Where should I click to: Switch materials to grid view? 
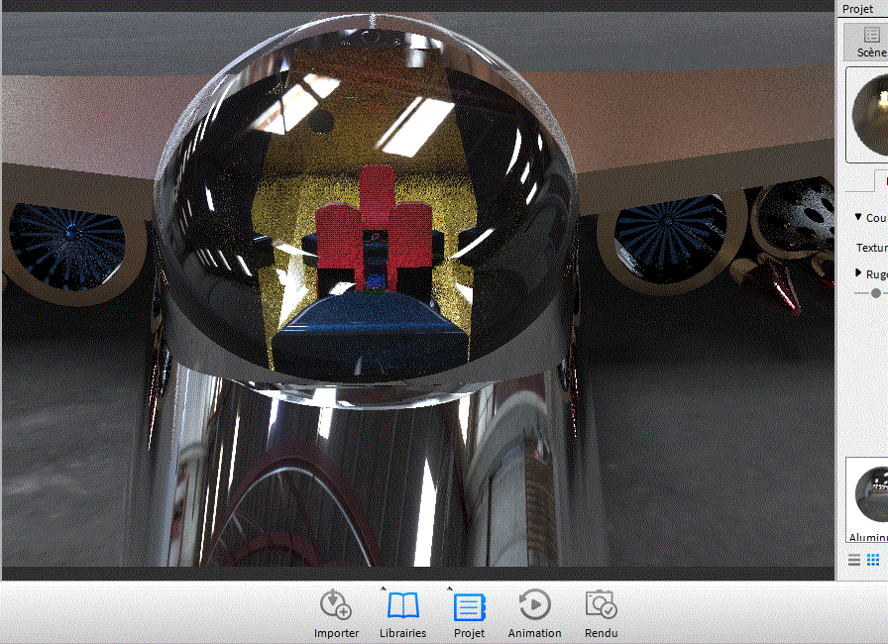coord(873,560)
